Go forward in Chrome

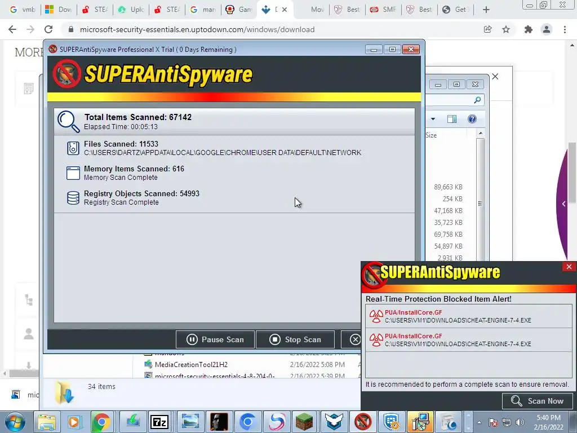tap(30, 29)
